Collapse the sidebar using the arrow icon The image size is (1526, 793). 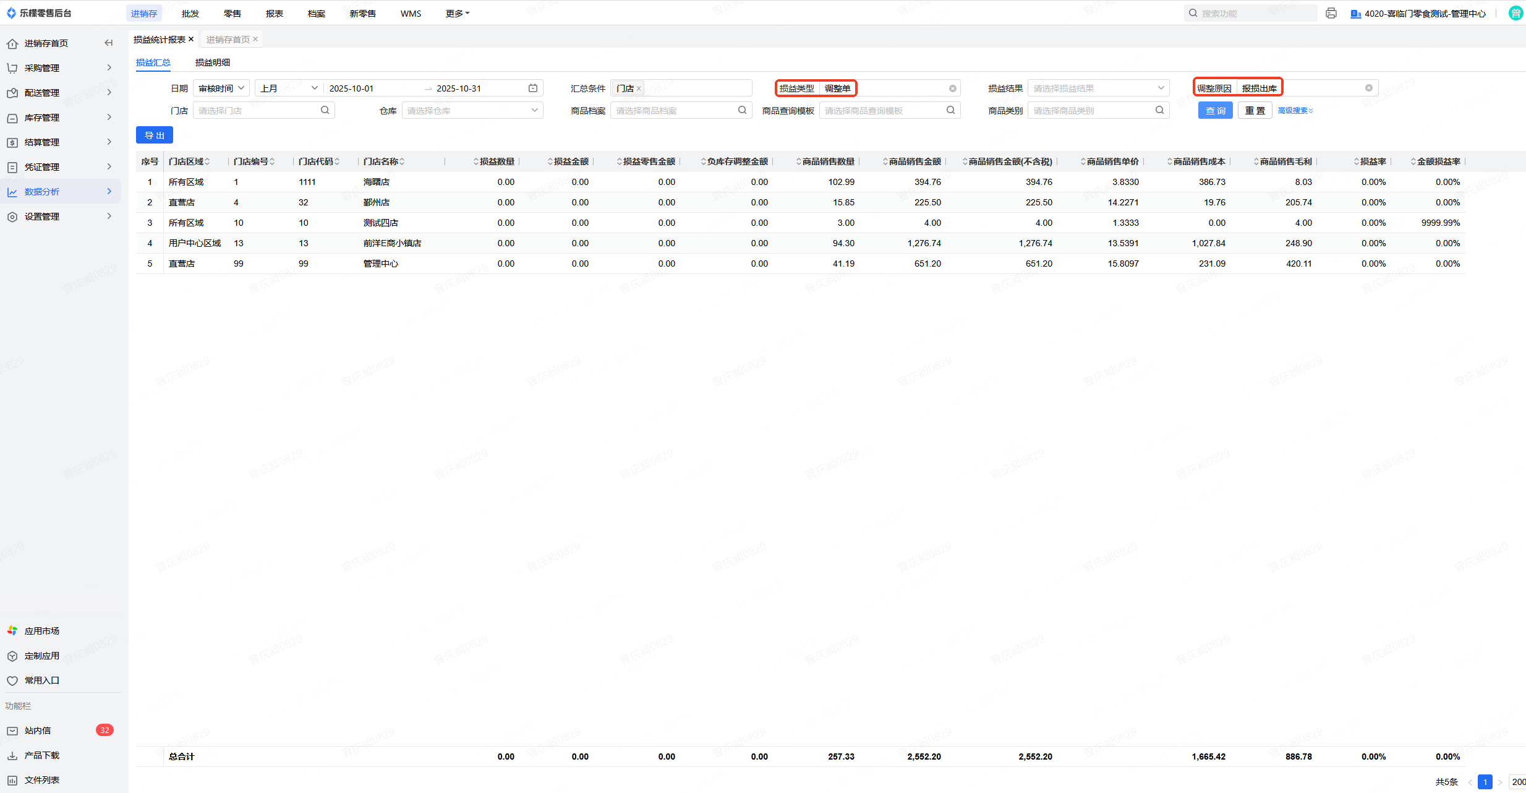point(109,43)
